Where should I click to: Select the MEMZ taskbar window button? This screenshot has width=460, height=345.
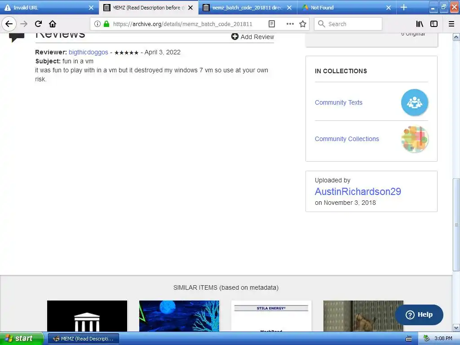[83, 339]
